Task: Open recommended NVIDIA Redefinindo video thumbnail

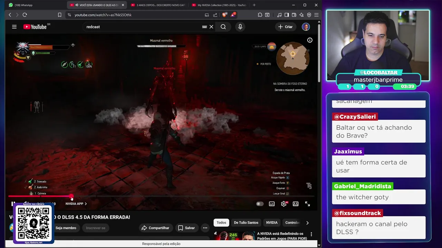Action: click(234, 236)
